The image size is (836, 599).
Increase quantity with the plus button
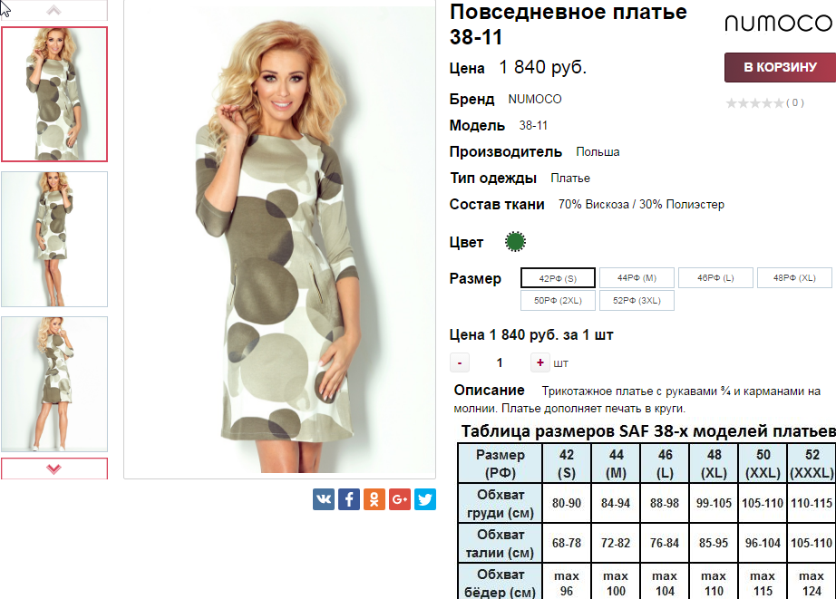[x=540, y=362]
